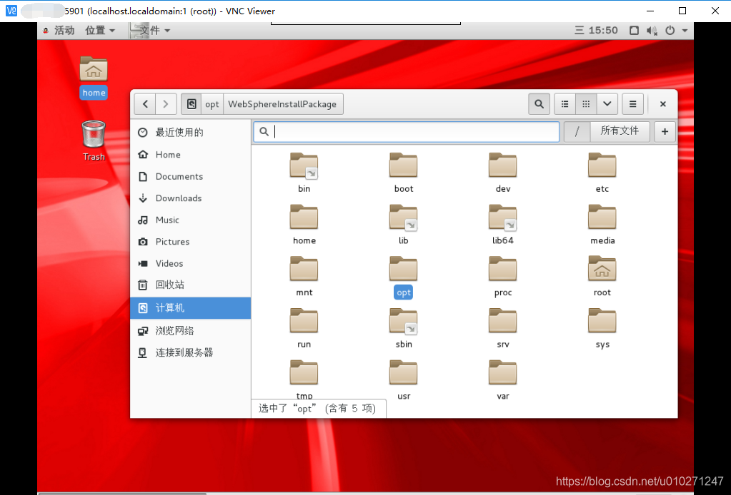The image size is (731, 495).
Task: Add a search filter with plus button
Action: click(665, 132)
